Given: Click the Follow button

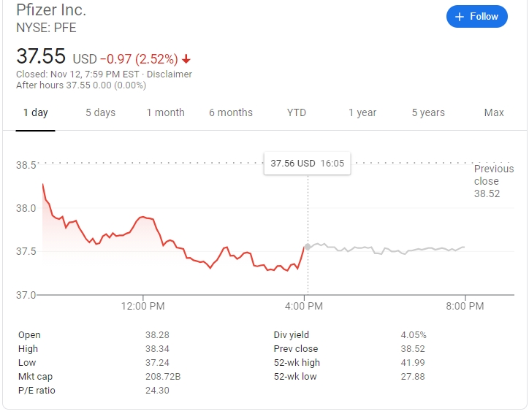Looking at the screenshot, I should 476,17.
